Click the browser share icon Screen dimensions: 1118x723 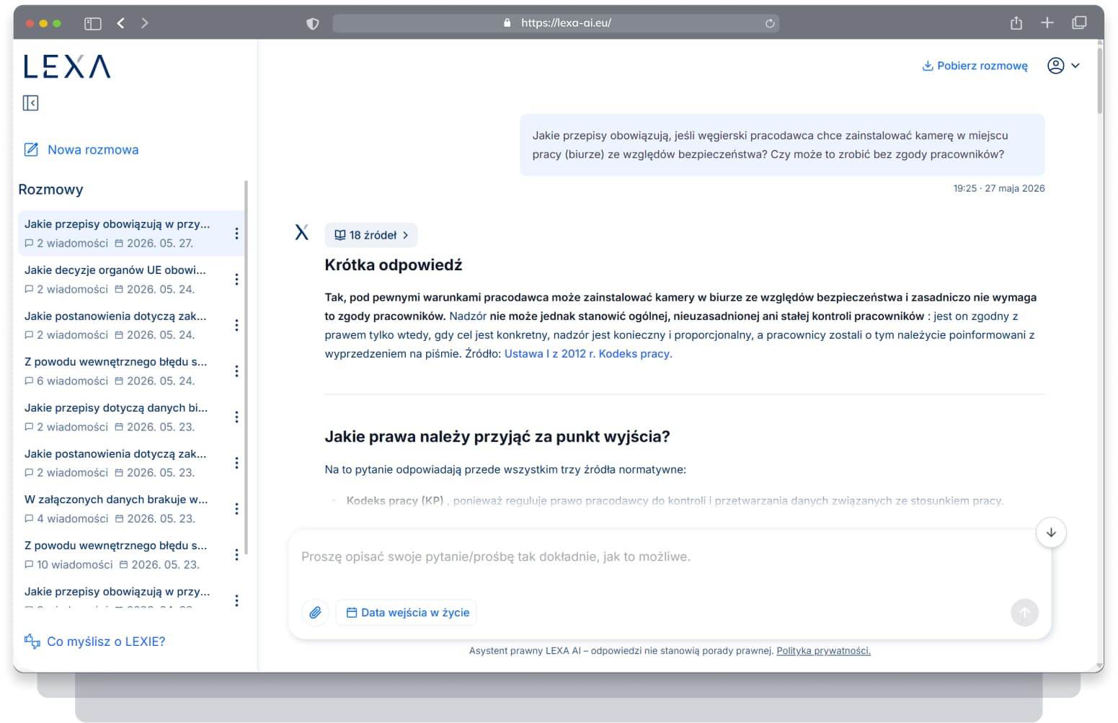(x=1016, y=23)
